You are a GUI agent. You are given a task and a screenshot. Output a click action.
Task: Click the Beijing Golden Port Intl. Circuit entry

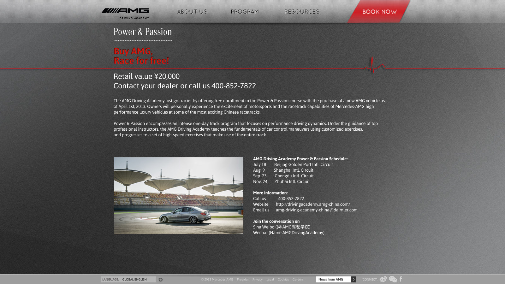click(303, 164)
